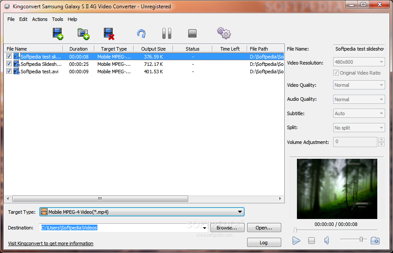This screenshot has height=253, width=393.
Task: Click the Pause conversion toolbar icon
Action: point(167,33)
